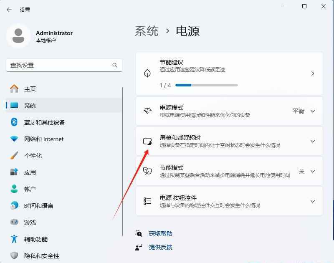Screen dimensions: 334x263
Task: Click the 时间和语言 clock globe icon
Action: (x=14, y=205)
